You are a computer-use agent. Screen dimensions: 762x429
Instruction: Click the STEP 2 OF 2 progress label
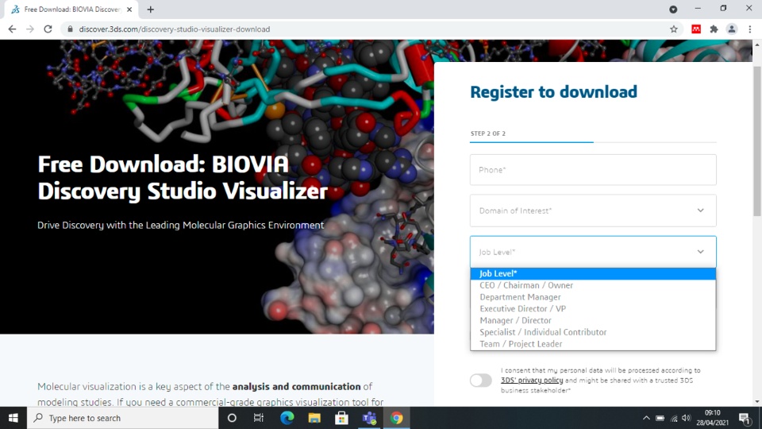coord(488,133)
